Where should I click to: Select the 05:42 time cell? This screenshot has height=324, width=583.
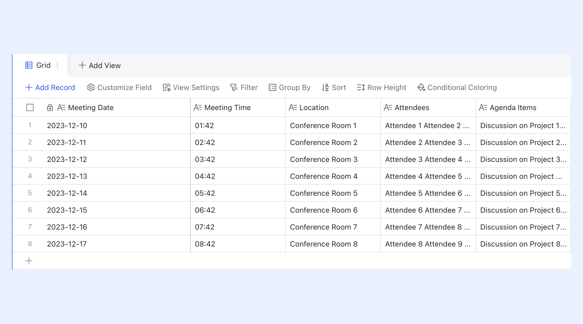tap(238, 193)
